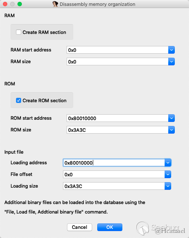Click the Loading size field
The image size is (189, 238).
click(x=114, y=186)
